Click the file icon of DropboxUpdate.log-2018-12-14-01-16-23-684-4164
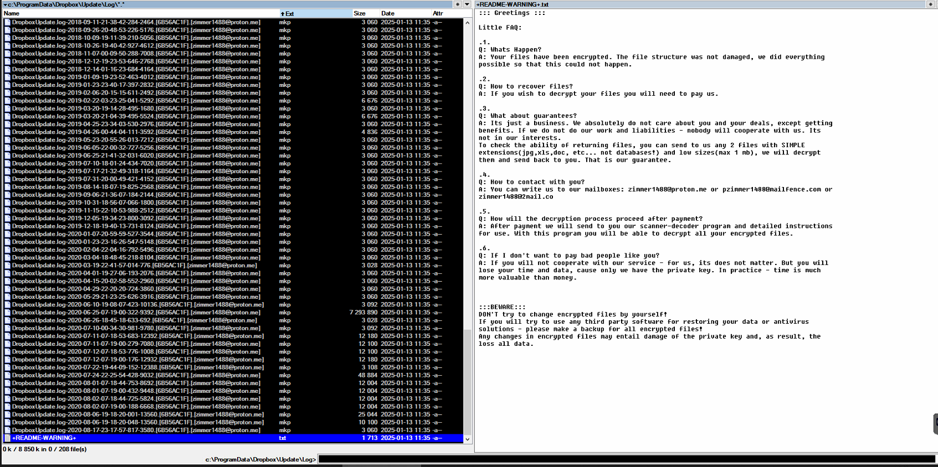The image size is (938, 467). click(x=7, y=70)
